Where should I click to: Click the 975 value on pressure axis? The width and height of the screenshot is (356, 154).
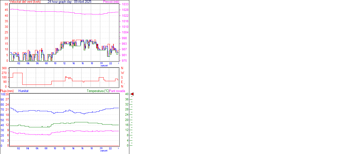(x=124, y=61)
